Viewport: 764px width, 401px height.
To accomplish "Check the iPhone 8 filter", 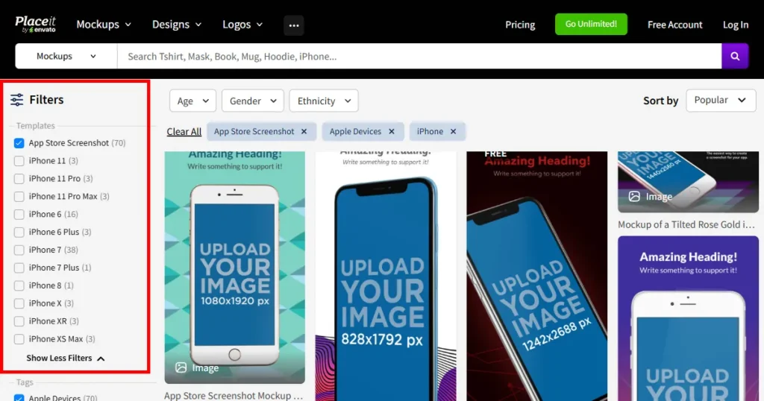I will point(19,285).
